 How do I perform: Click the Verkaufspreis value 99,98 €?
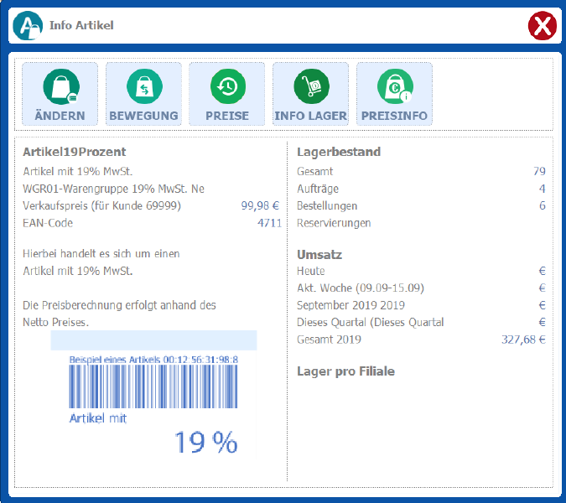tap(261, 205)
